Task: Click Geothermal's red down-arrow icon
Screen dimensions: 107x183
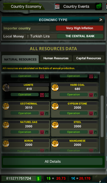Action: [42, 113]
